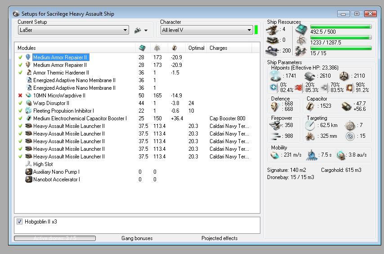Click the Fleeting Propulsion Inhibitor I icon

pyautogui.click(x=28, y=110)
